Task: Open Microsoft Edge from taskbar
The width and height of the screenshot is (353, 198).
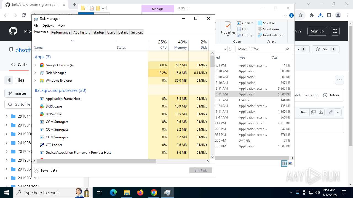Action: 113,193
